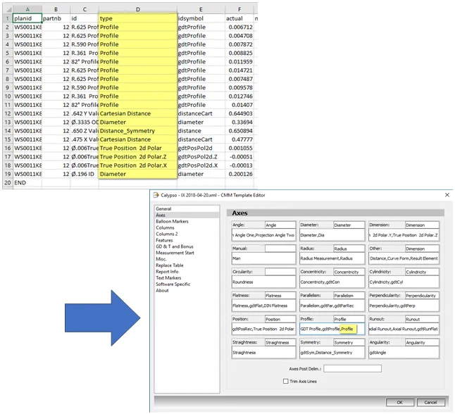Click the OK button
455x414 pixels.
pos(399,402)
